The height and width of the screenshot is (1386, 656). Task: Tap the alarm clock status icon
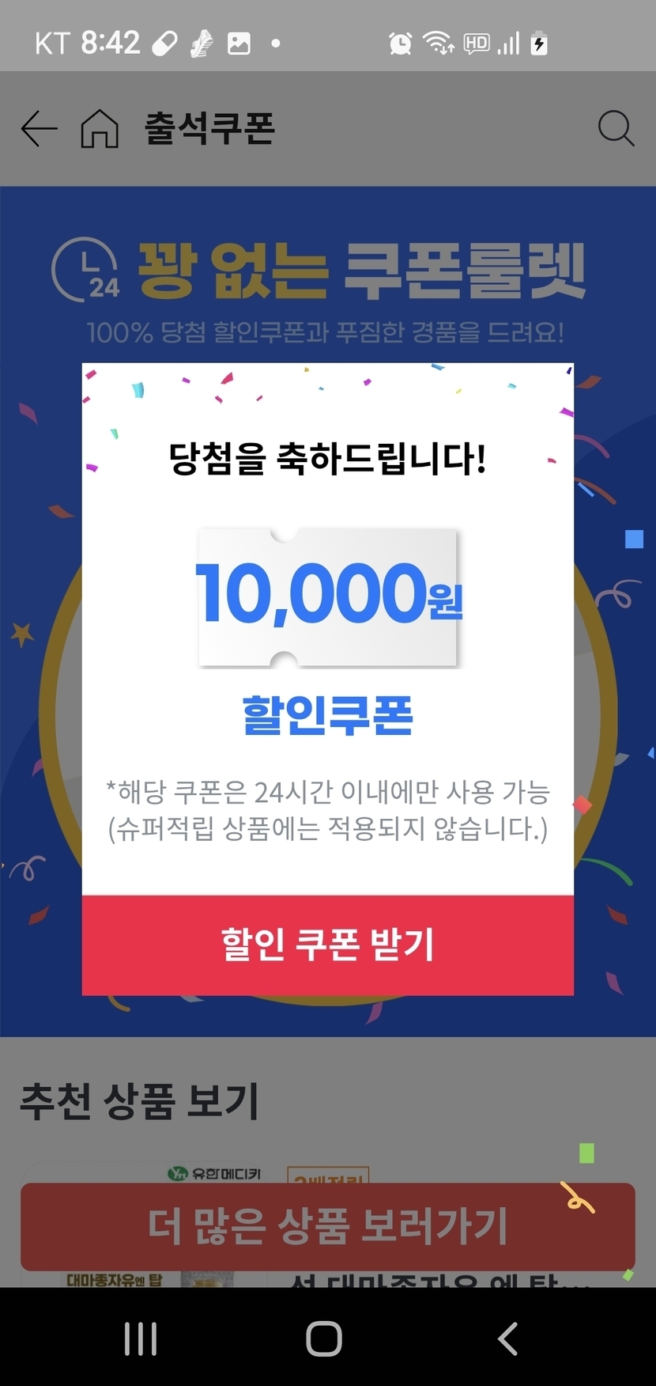pos(401,44)
